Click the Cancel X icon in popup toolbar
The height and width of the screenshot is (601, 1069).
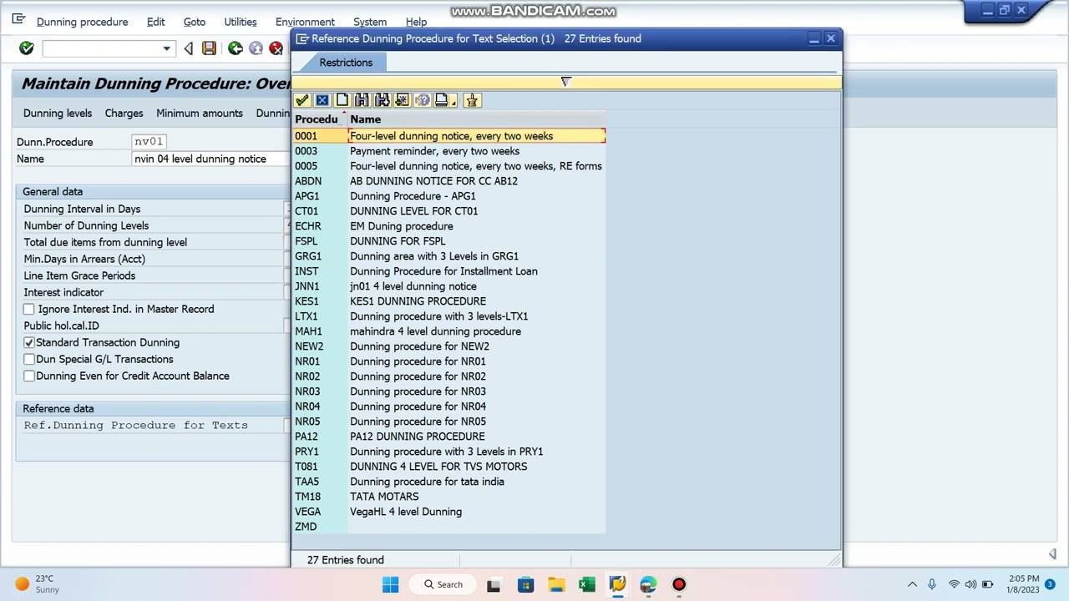click(322, 100)
